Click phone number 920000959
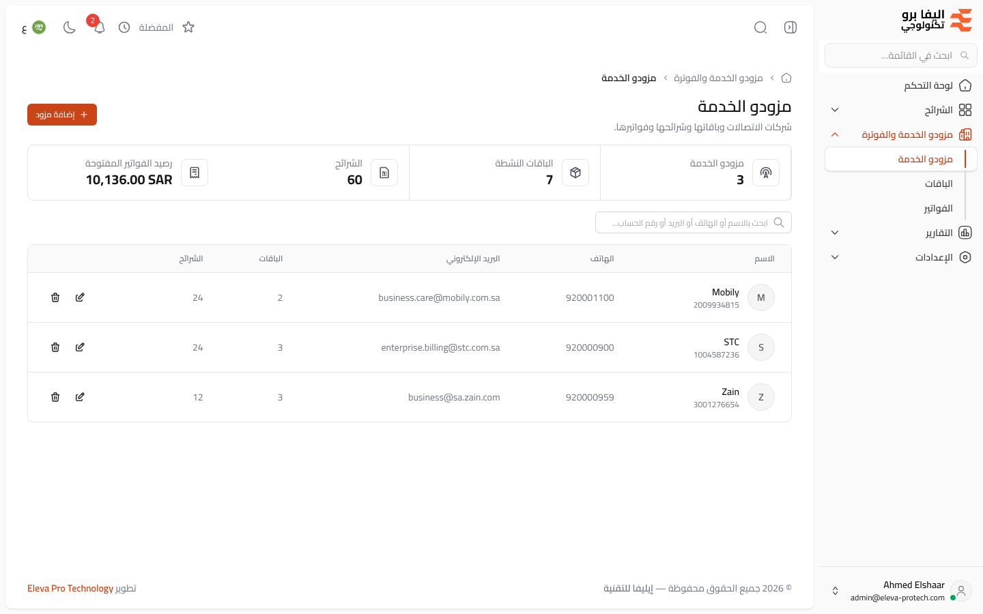This screenshot has width=983, height=614. tap(590, 397)
